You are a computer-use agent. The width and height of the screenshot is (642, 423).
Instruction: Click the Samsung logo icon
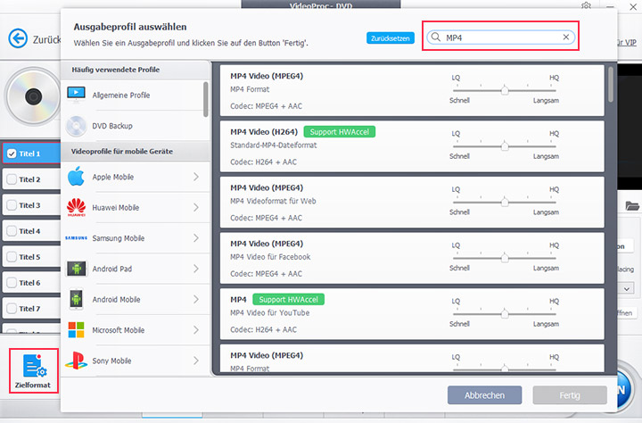(x=76, y=238)
